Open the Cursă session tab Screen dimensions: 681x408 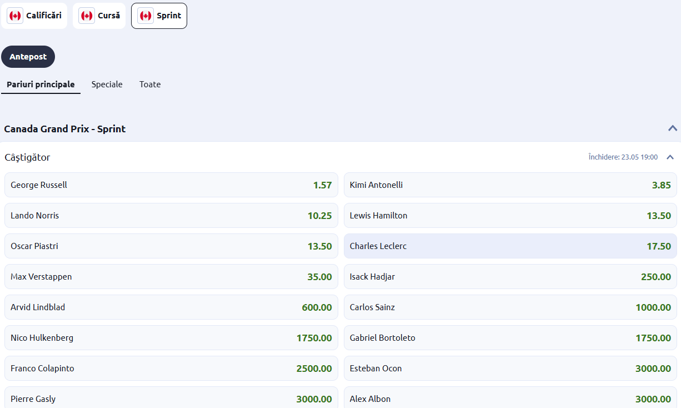tap(99, 16)
